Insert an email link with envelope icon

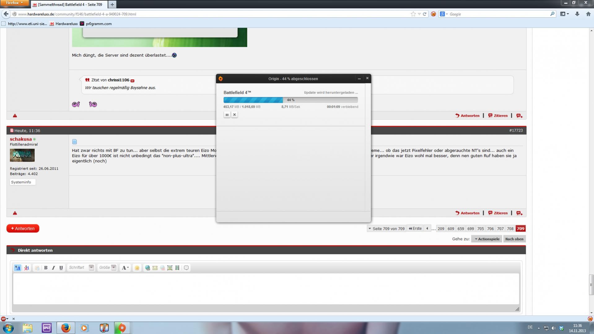tap(155, 268)
